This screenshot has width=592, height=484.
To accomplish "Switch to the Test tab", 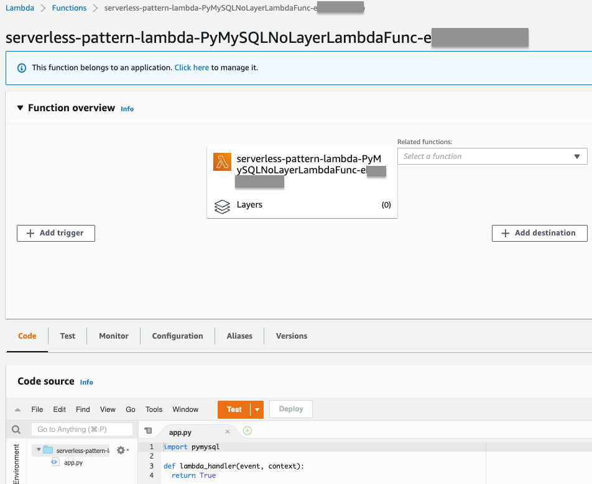I will click(68, 336).
